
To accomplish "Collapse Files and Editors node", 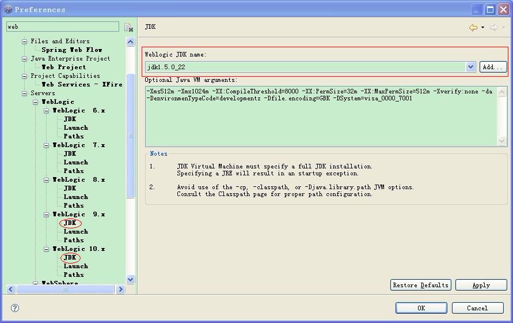I will point(24,42).
